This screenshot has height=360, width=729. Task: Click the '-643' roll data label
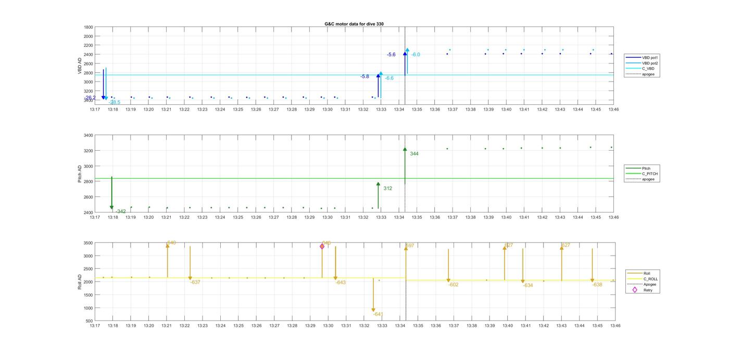341,283
